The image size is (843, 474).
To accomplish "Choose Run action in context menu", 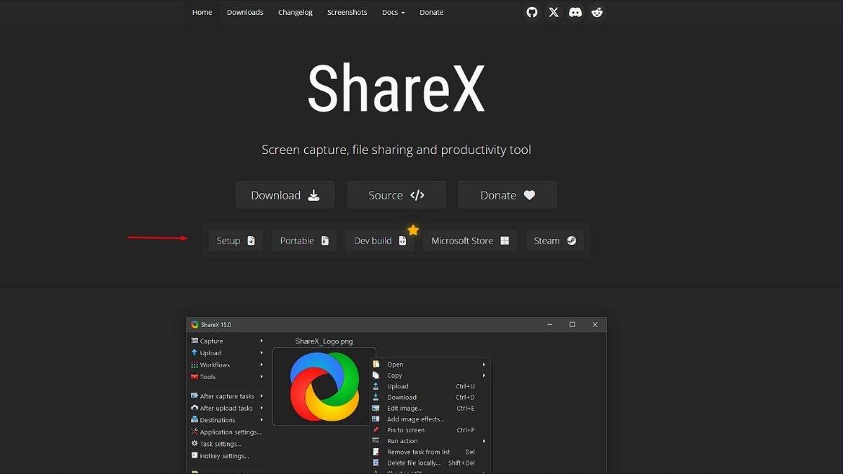I will point(430,441).
